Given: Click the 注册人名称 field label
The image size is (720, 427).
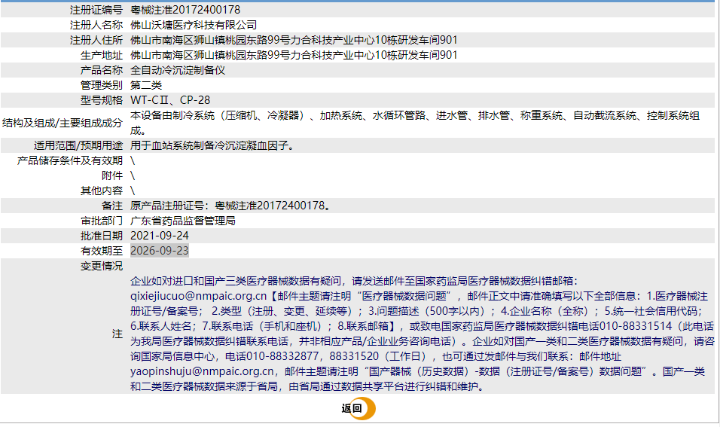Looking at the screenshot, I should click(96, 25).
